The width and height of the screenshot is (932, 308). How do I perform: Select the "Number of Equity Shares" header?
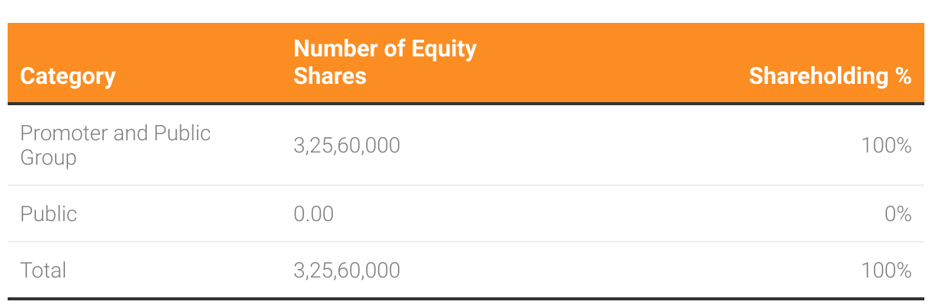pos(384,63)
